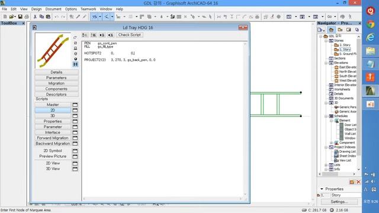Select the View Map folder icon in Navigator

340,30
